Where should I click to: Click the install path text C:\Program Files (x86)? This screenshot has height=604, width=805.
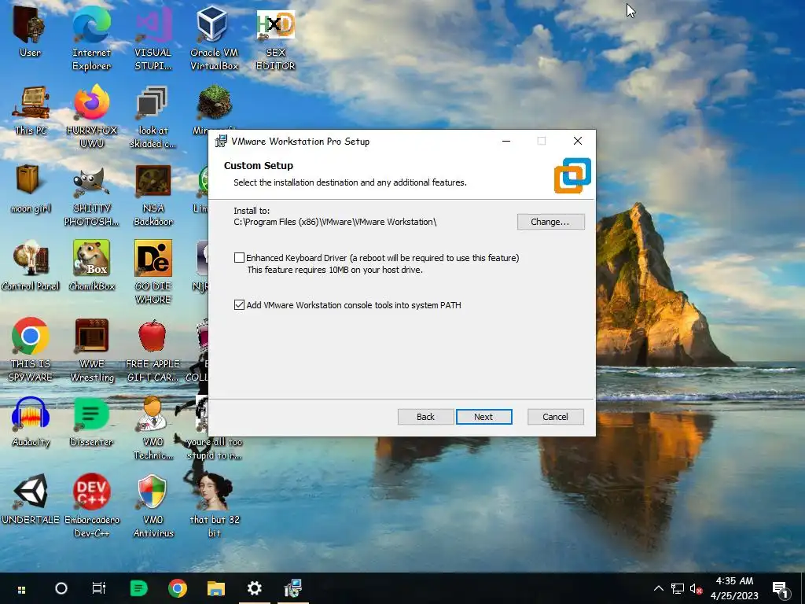pos(335,222)
